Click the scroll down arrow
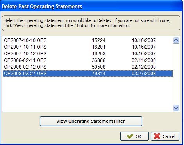The image size is (184, 145). click(x=176, y=108)
